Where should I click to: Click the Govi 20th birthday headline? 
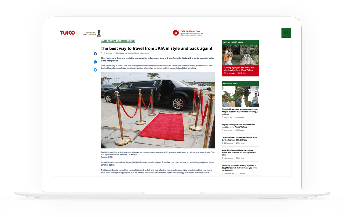239,139
